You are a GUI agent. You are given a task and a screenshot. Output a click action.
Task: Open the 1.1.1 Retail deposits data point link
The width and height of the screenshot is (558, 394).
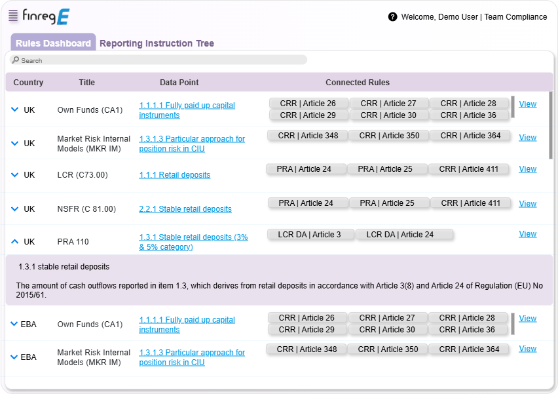pyautogui.click(x=174, y=175)
